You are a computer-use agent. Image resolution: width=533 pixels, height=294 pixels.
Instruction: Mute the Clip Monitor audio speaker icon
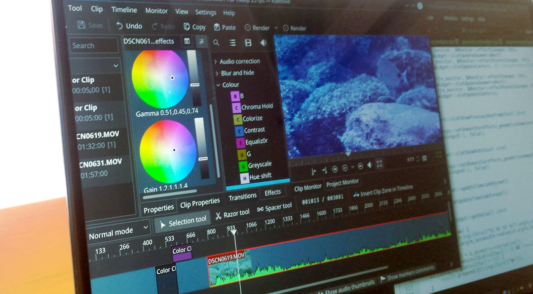(x=369, y=164)
